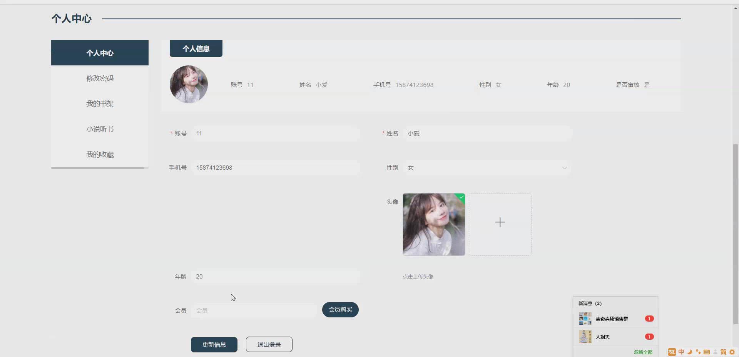Open the emoji input icon in the tray
739x357 pixels.
tap(699, 352)
